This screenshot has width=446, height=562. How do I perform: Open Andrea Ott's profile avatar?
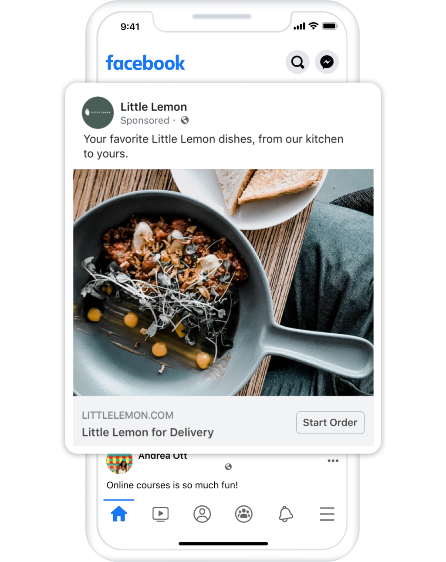[119, 464]
